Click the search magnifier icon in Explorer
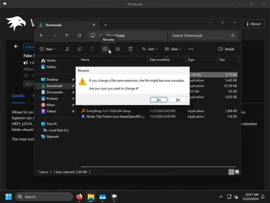Screen dimensions: 270x203 [x=233, y=35]
